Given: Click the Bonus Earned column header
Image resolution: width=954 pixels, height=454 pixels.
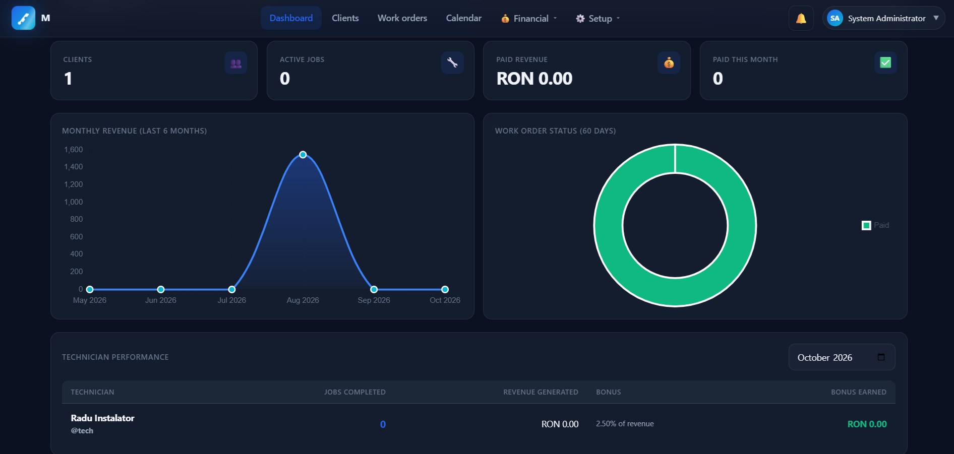Looking at the screenshot, I should point(859,392).
